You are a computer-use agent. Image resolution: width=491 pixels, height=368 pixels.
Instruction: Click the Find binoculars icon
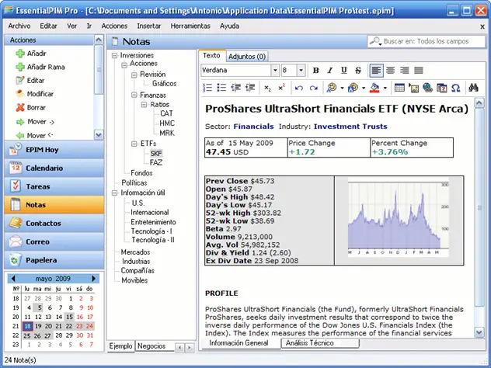coord(473,88)
